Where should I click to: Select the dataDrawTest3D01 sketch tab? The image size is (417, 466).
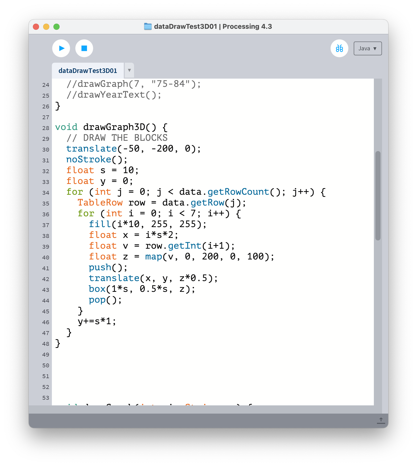[x=88, y=71]
